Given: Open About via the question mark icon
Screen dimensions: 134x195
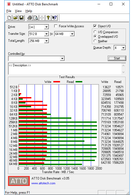Looking at the screenshot, I should click(48, 18).
